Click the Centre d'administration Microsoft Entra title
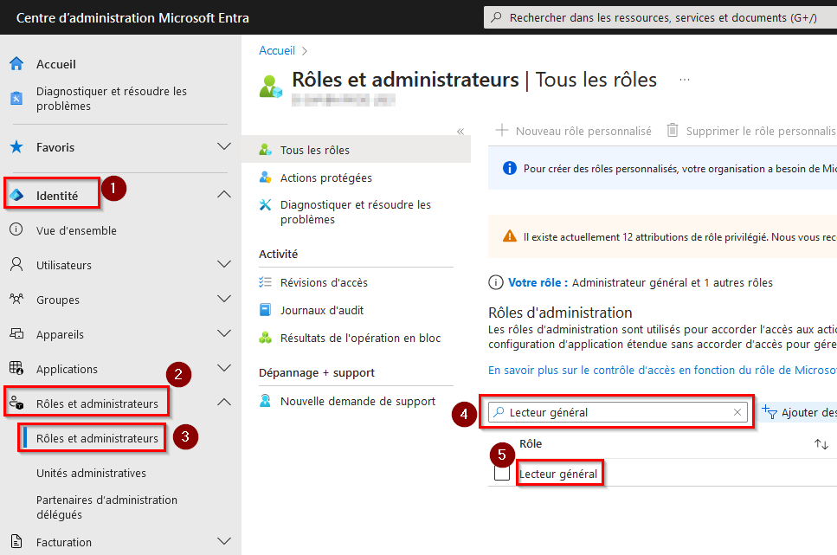Image resolution: width=837 pixels, height=555 pixels. 133,17
